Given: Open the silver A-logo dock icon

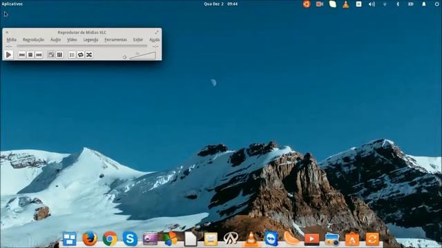Looking at the screenshot, I should pyautogui.click(x=231, y=239).
